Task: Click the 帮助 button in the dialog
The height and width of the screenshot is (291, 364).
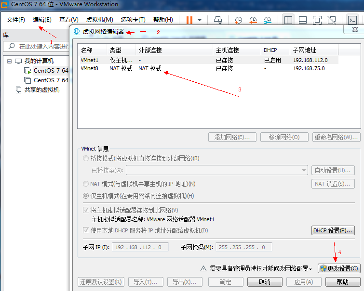Action: [x=343, y=282]
